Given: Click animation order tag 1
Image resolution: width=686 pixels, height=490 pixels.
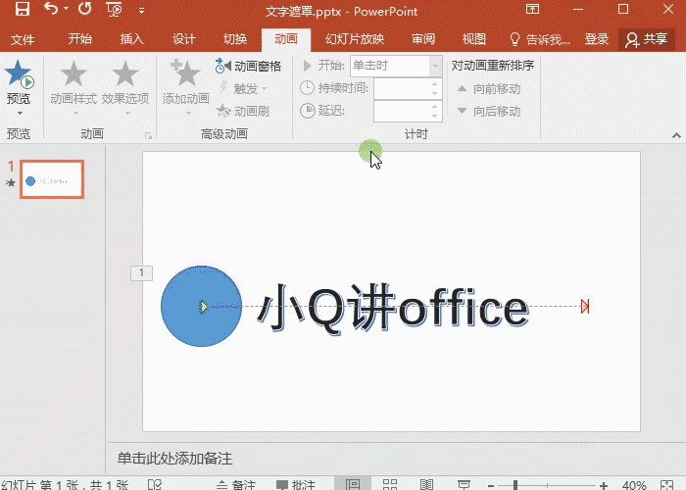Looking at the screenshot, I should (141, 273).
